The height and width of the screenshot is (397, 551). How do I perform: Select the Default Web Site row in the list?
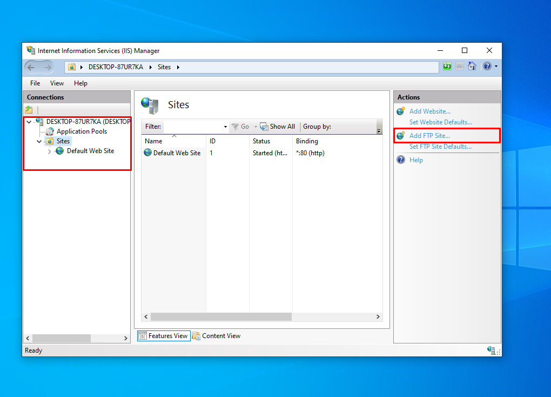pos(262,153)
